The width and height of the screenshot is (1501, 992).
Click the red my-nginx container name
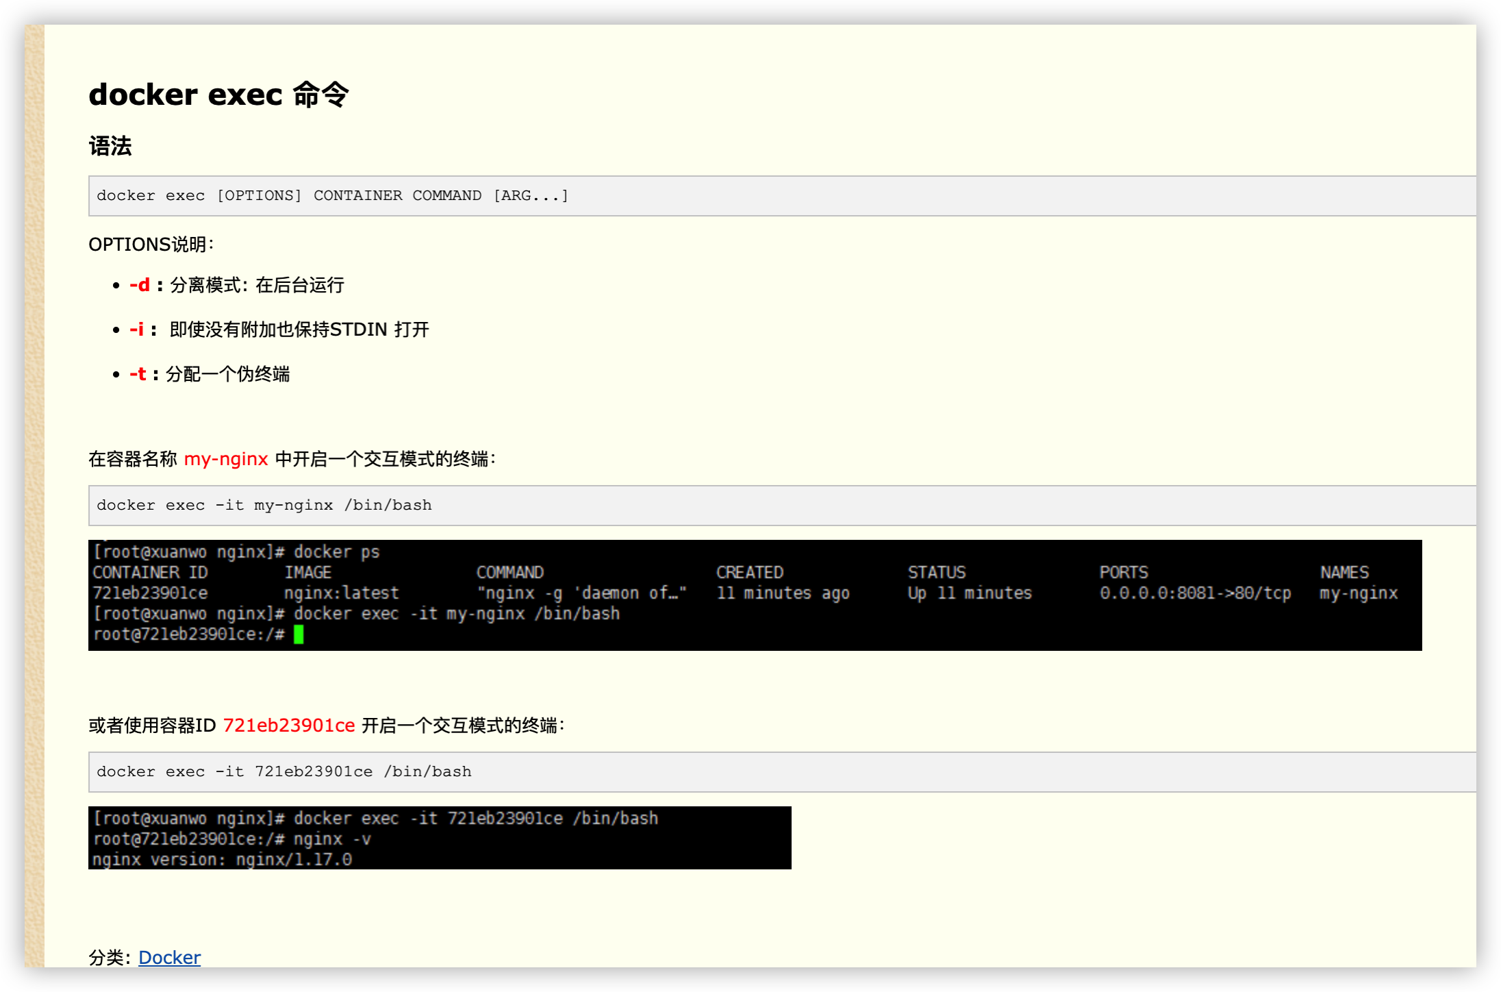click(226, 459)
